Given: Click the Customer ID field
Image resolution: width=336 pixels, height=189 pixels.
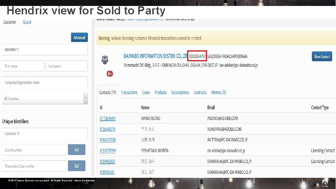Looking at the screenshot, I should coord(45,133).
